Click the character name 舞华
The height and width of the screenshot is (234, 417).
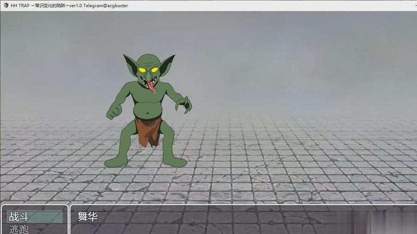(x=88, y=217)
